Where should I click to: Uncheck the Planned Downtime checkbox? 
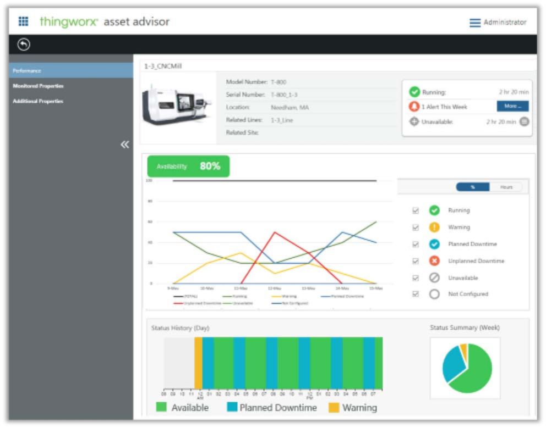coord(416,244)
